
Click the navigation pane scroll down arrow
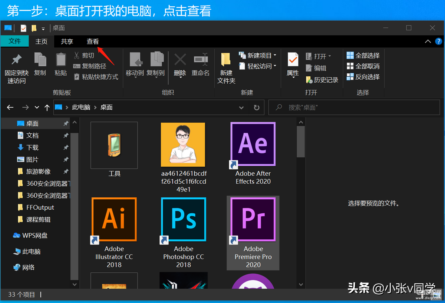click(75, 284)
